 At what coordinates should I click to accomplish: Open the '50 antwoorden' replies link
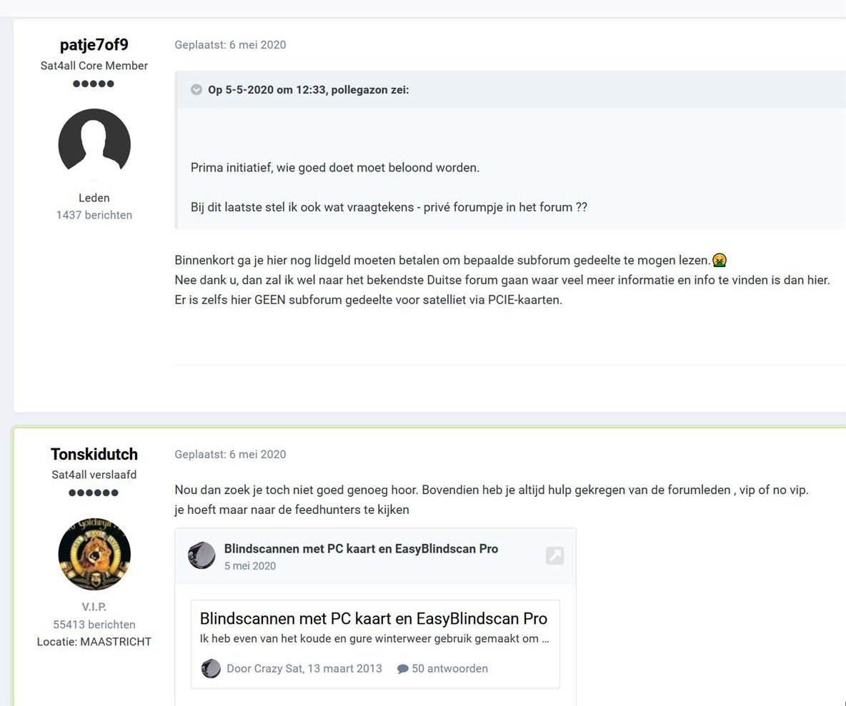(x=449, y=669)
